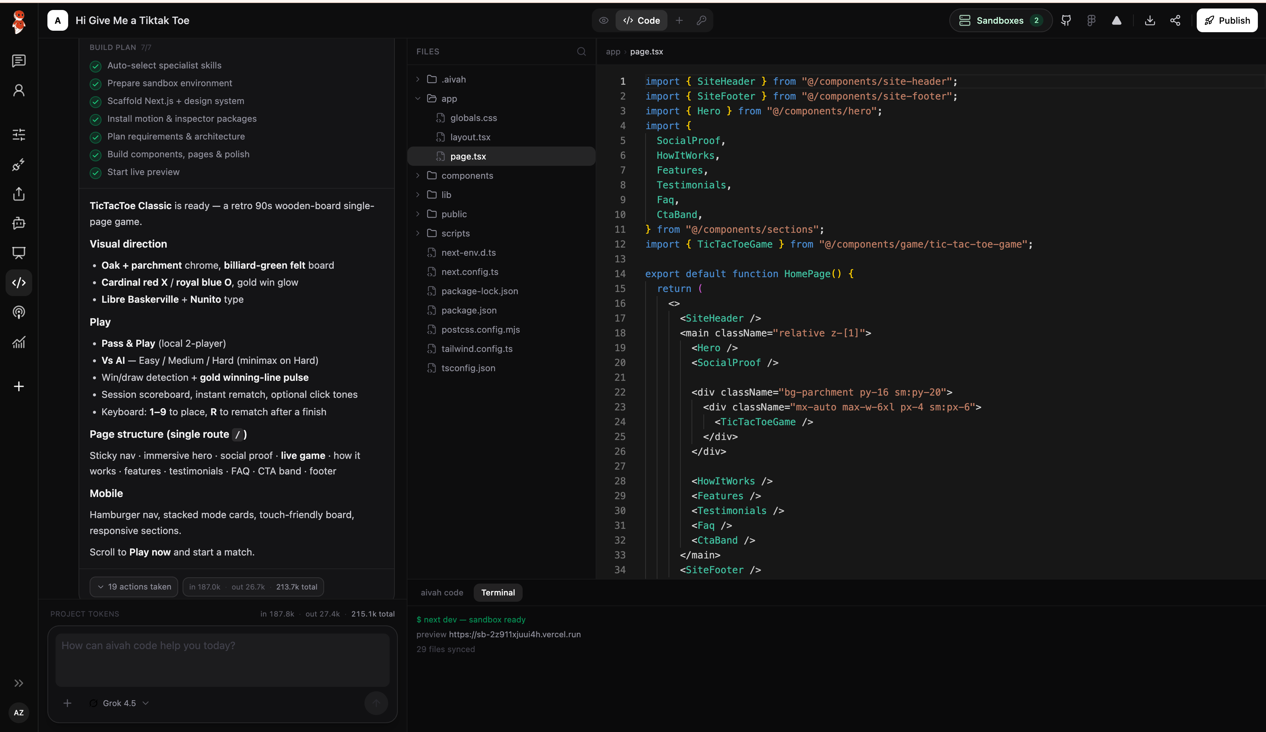Open package.json file
This screenshot has height=732, width=1266.
[x=501, y=310]
